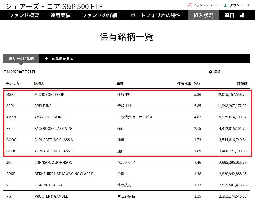Click the Excel download icon
Viewport: 255px width, 203px height.
226,5
